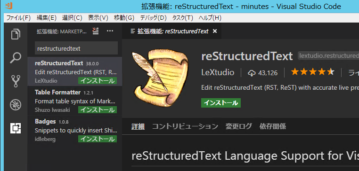The image size is (359, 171).
Task: Select reStructuredText 38.0.0 in results list
Action: [x=74, y=71]
